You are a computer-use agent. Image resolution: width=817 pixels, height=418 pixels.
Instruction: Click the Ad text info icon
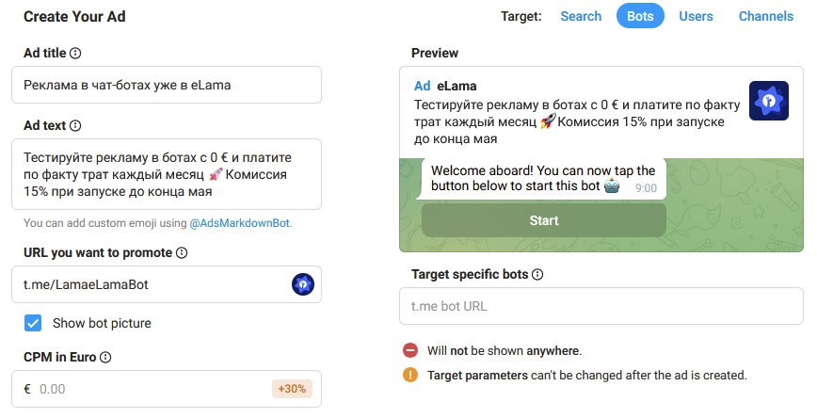coord(75,125)
